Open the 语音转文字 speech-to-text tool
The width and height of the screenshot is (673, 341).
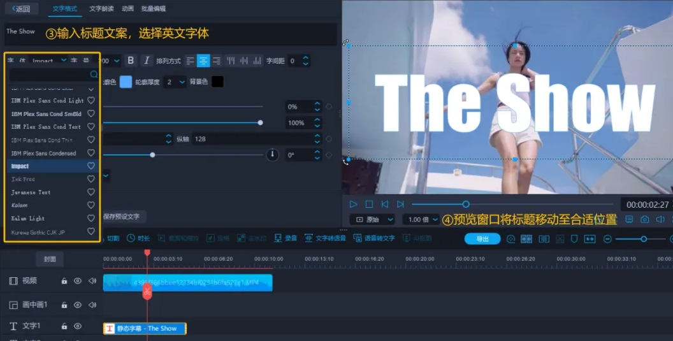pos(374,238)
